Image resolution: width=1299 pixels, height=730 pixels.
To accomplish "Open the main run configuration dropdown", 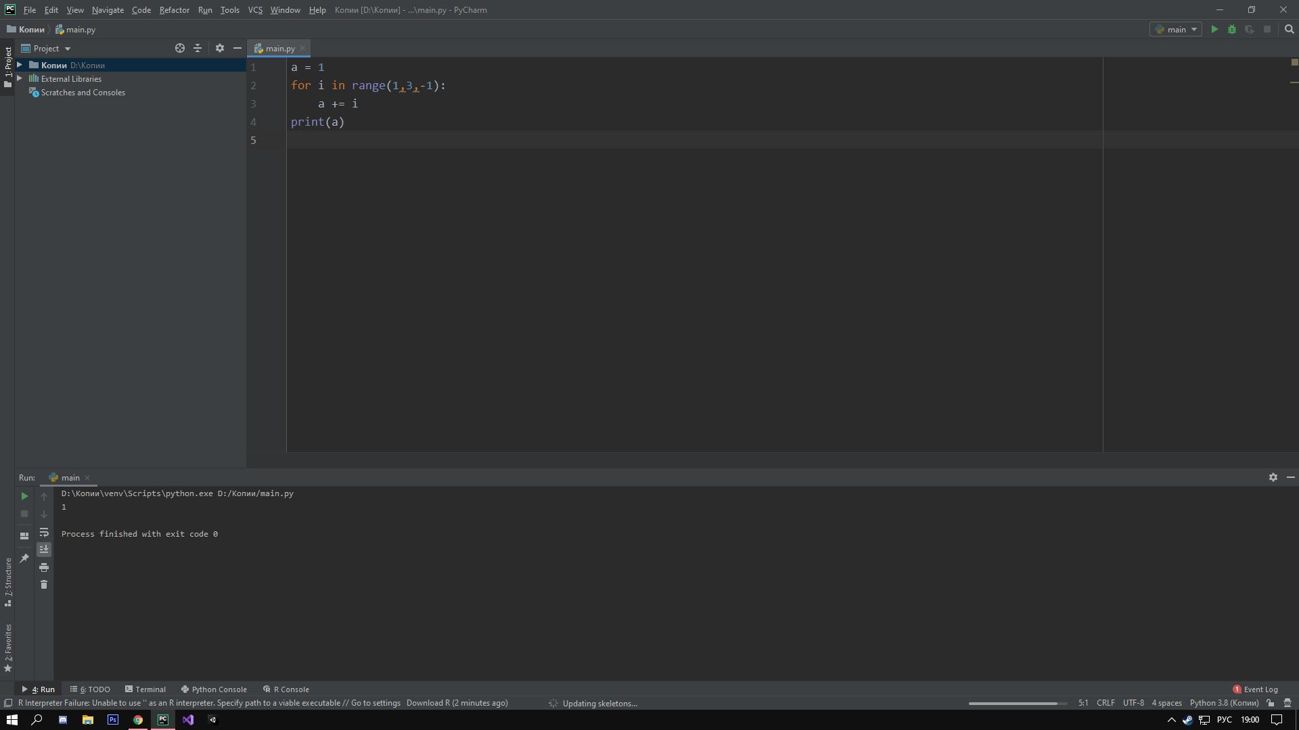I will pos(1176,30).
